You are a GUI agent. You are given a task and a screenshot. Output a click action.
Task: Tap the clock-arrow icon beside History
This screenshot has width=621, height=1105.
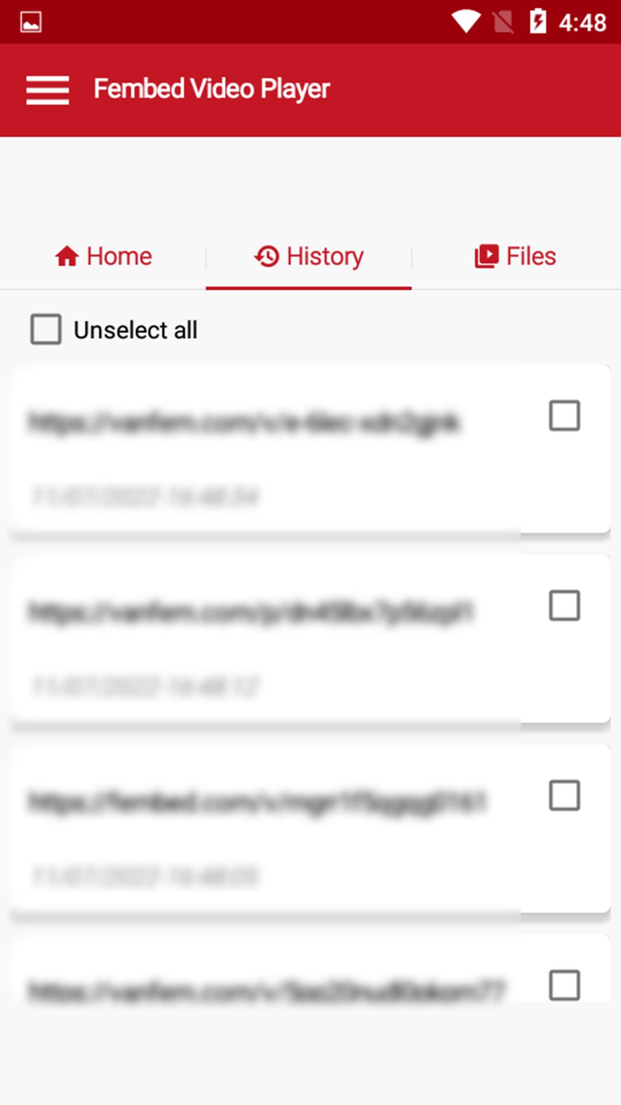(x=267, y=256)
